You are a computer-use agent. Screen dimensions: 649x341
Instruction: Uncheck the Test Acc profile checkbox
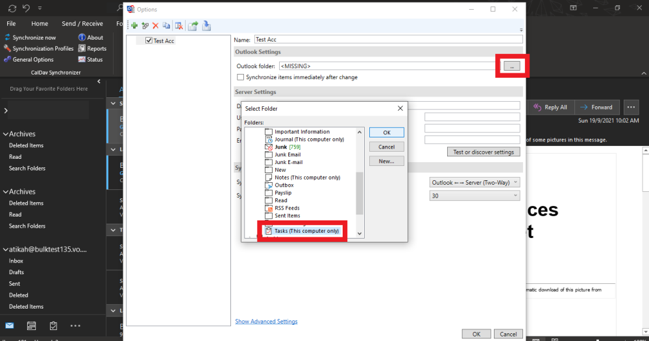point(149,41)
